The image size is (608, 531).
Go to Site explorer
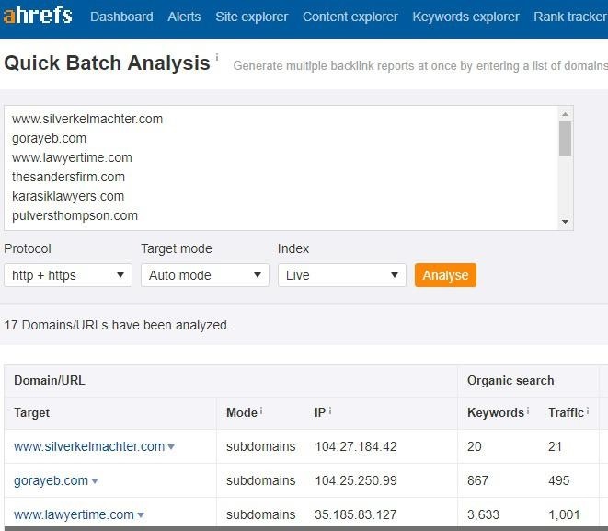[x=252, y=17]
